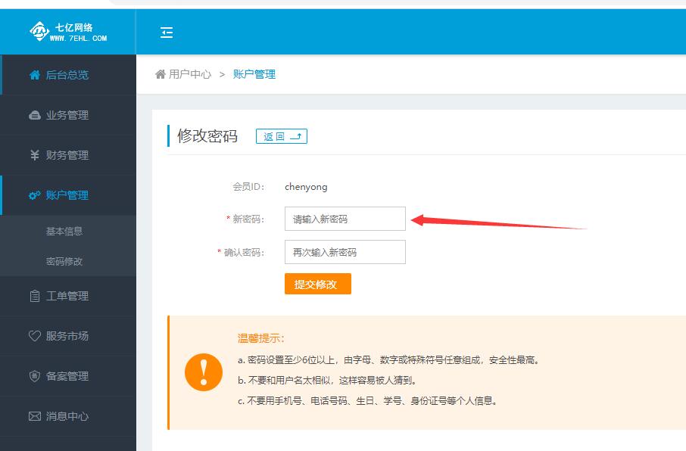Open the 工单管理 menu
The width and height of the screenshot is (686, 451).
coord(68,296)
